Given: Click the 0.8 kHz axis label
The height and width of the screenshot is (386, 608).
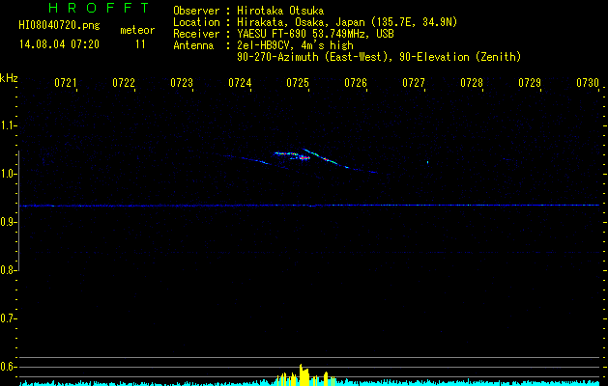Looking at the screenshot, I should [x=8, y=270].
